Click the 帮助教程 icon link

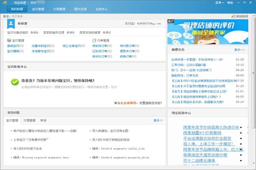[239, 16]
